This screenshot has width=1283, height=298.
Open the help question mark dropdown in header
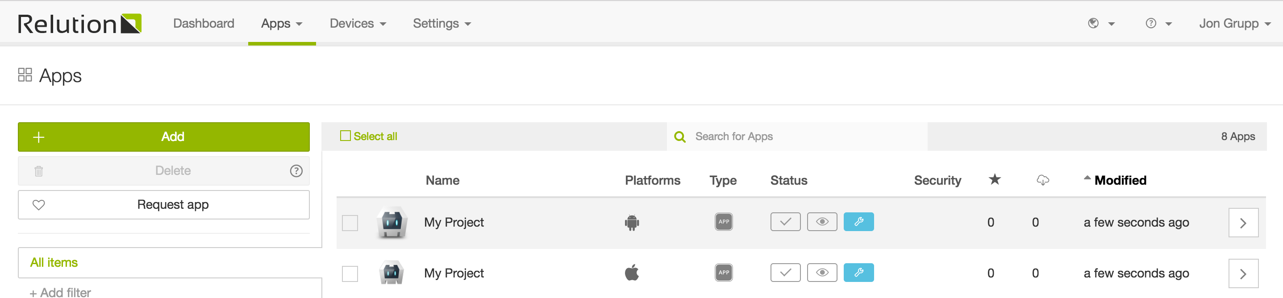pyautogui.click(x=1158, y=23)
